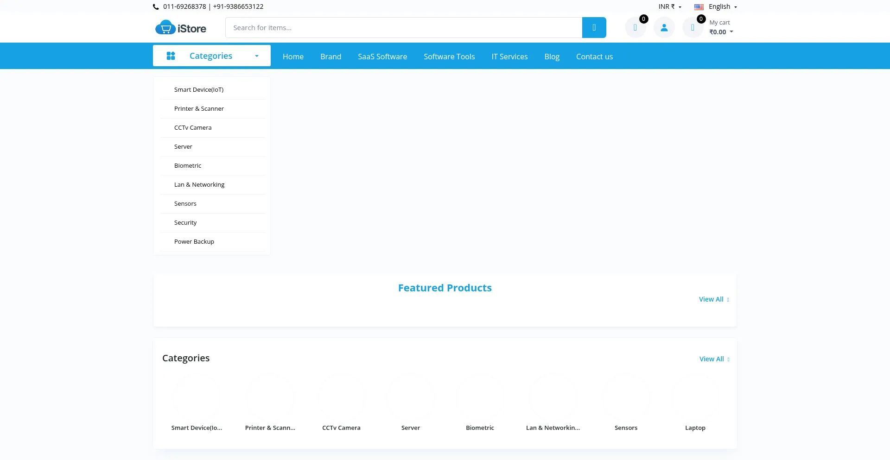The width and height of the screenshot is (890, 460).
Task: Click the search magnifier button
Action: tap(594, 27)
